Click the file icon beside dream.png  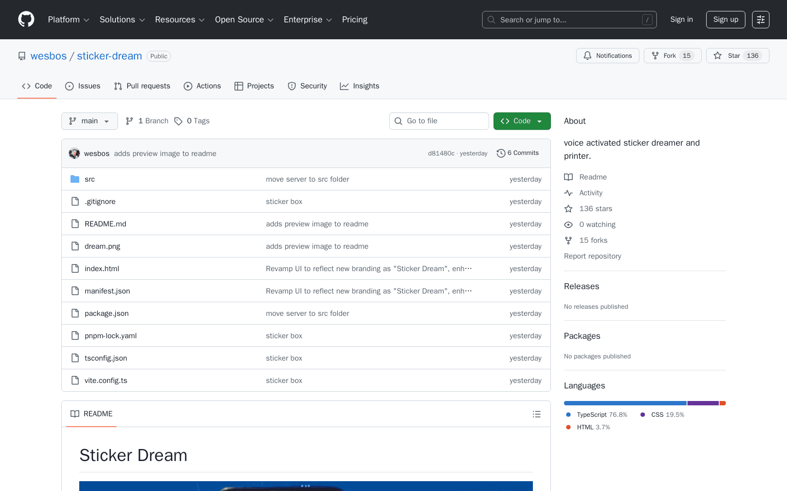pyautogui.click(x=75, y=246)
